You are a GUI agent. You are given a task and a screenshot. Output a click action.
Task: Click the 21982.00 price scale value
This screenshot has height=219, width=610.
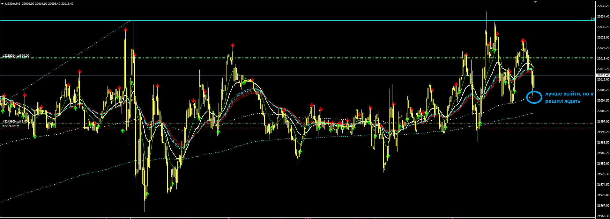pos(603,164)
